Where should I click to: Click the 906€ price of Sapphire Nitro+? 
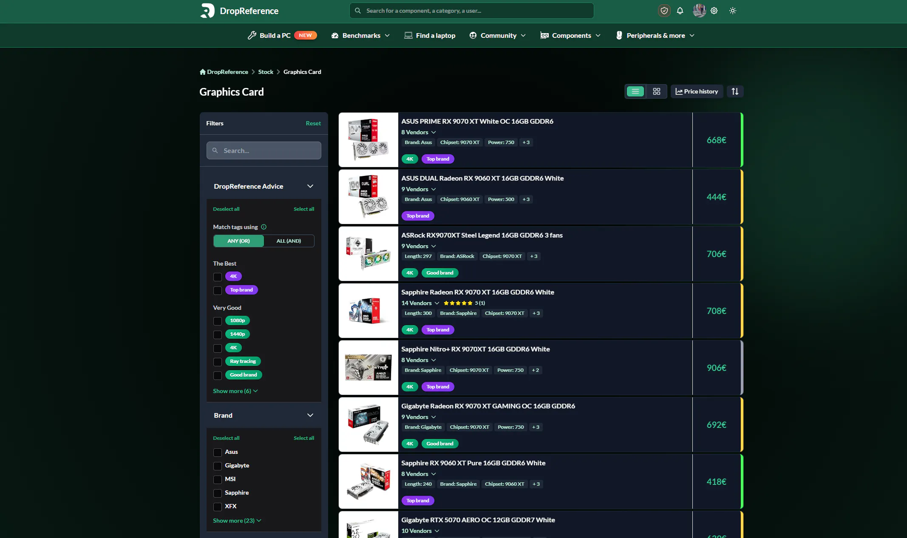(x=716, y=368)
